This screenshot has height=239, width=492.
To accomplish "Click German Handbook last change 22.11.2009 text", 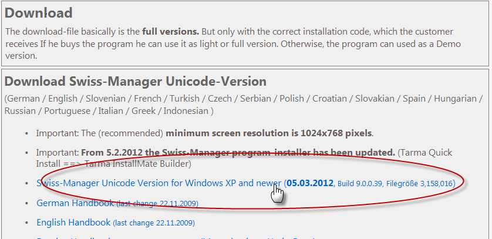I will click(x=157, y=204).
